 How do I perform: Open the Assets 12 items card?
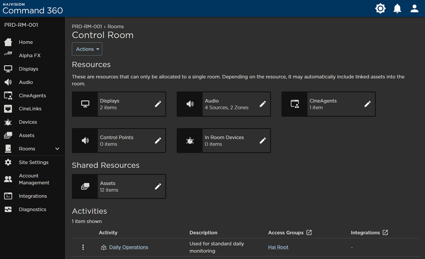click(119, 187)
